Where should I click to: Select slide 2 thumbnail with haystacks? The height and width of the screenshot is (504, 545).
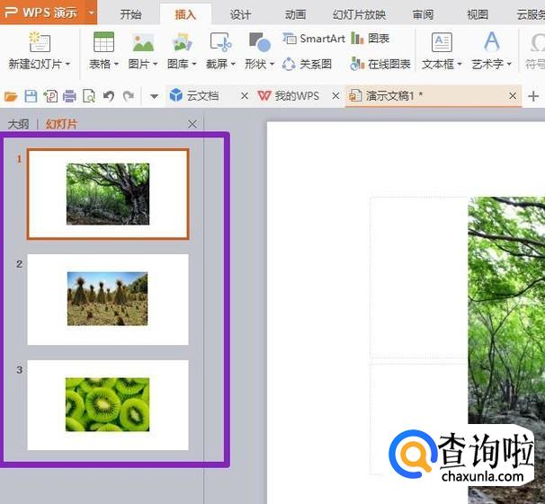(x=108, y=299)
